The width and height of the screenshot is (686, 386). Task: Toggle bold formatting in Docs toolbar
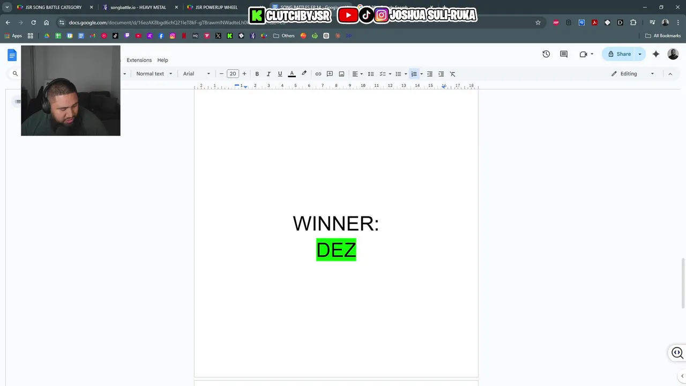[257, 74]
